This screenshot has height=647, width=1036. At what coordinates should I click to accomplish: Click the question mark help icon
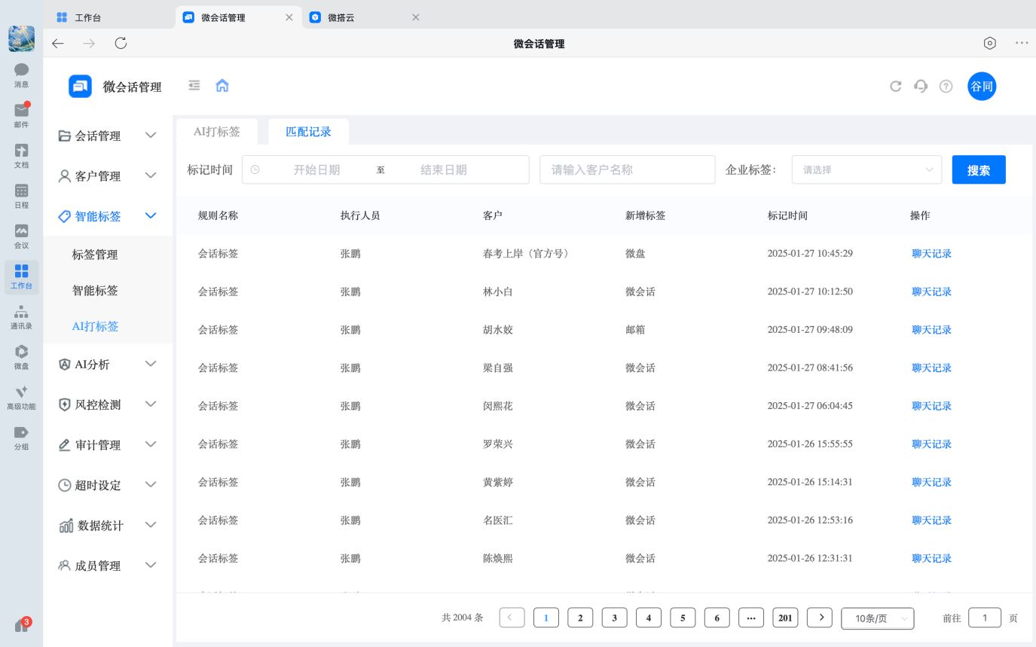pyautogui.click(x=946, y=86)
